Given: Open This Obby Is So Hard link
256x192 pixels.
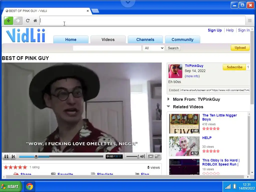Looking at the screenshot, I should coord(221,162).
